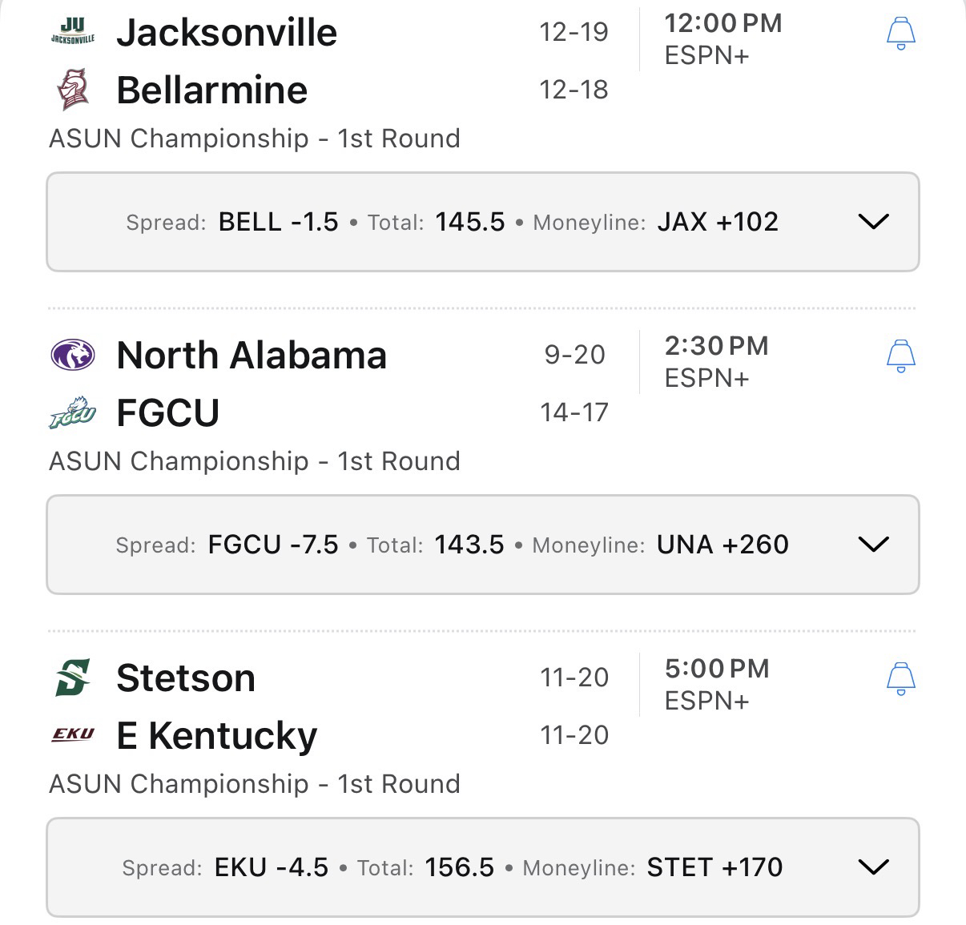Click the UNA +260 moneyline
The width and height of the screenshot is (966, 925).
pyautogui.click(x=722, y=545)
